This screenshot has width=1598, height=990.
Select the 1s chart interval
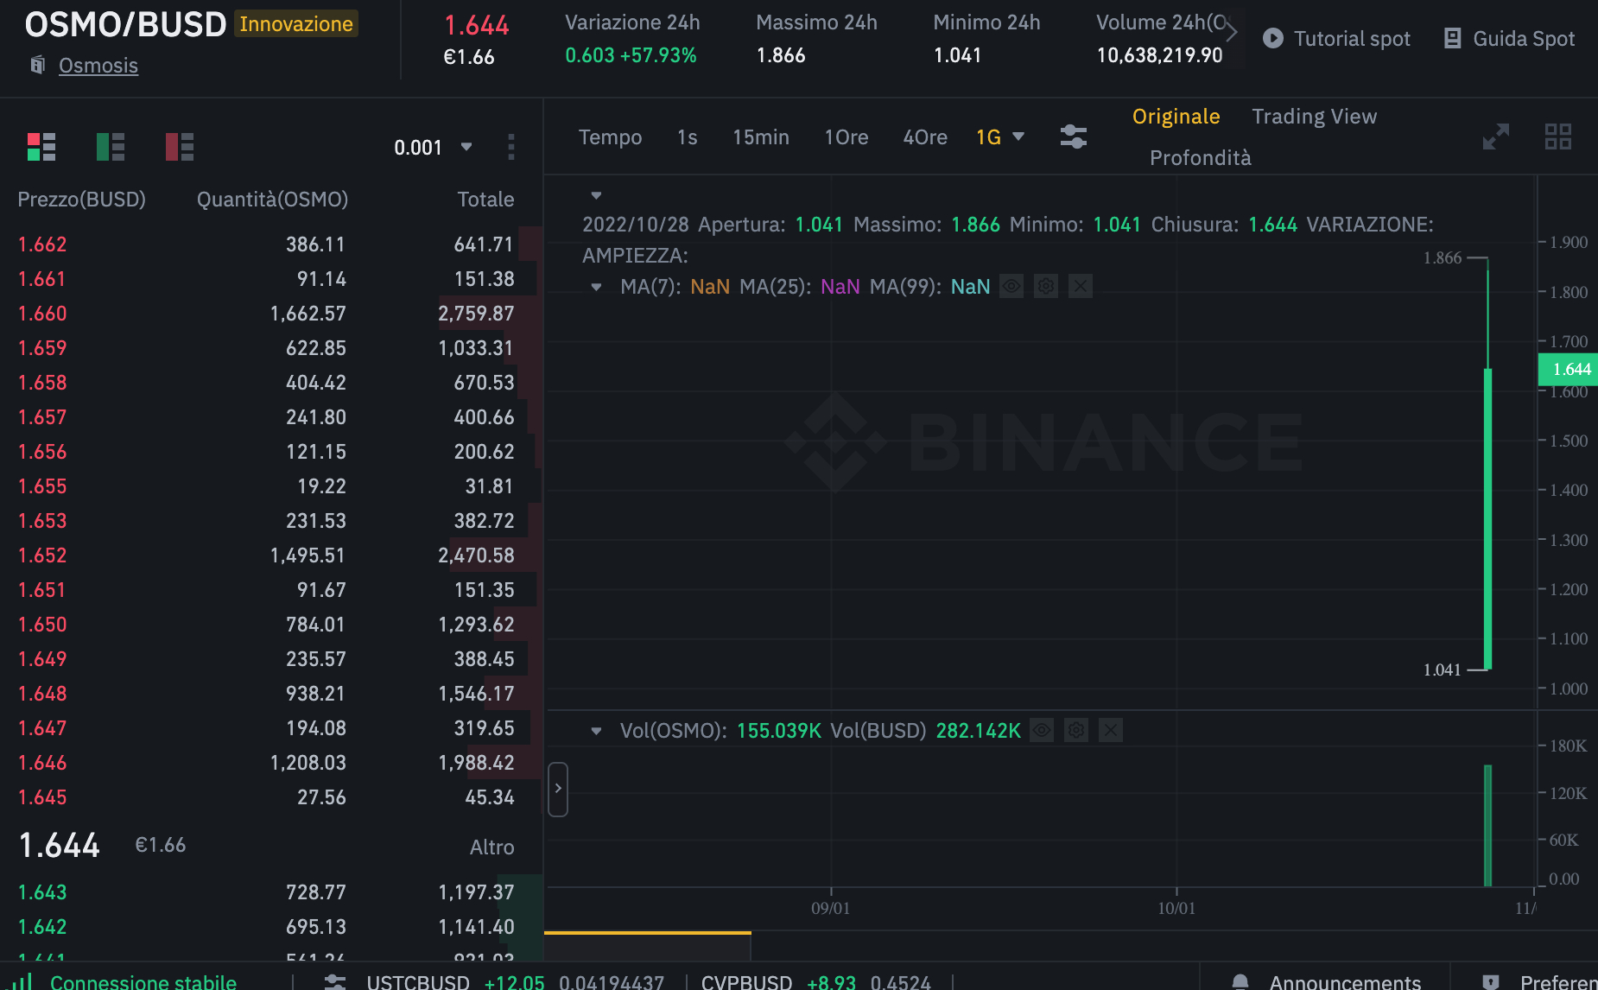(687, 137)
